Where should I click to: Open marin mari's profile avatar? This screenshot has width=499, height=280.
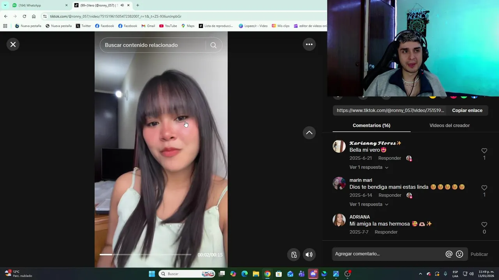click(x=339, y=183)
